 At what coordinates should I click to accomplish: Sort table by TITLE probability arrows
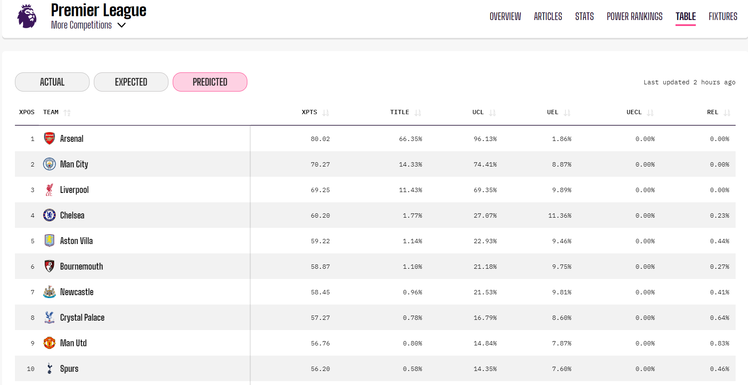pyautogui.click(x=417, y=112)
